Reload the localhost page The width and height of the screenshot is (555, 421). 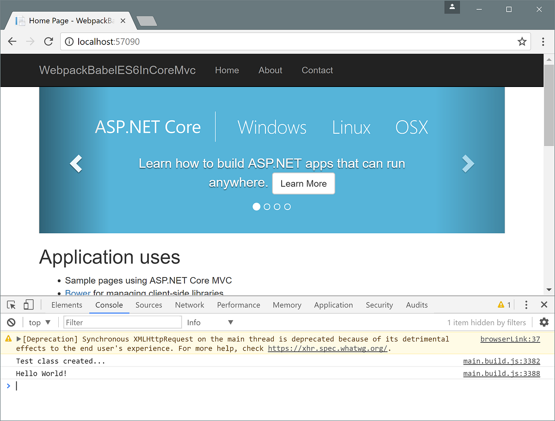tap(48, 41)
